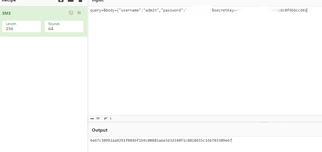This screenshot has height=152, width=322.
Task: Click the Output pane header
Action: coord(100,130)
